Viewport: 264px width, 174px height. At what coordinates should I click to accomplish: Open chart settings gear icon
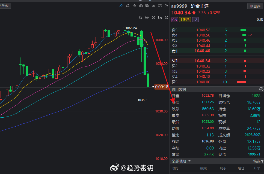(166, 17)
